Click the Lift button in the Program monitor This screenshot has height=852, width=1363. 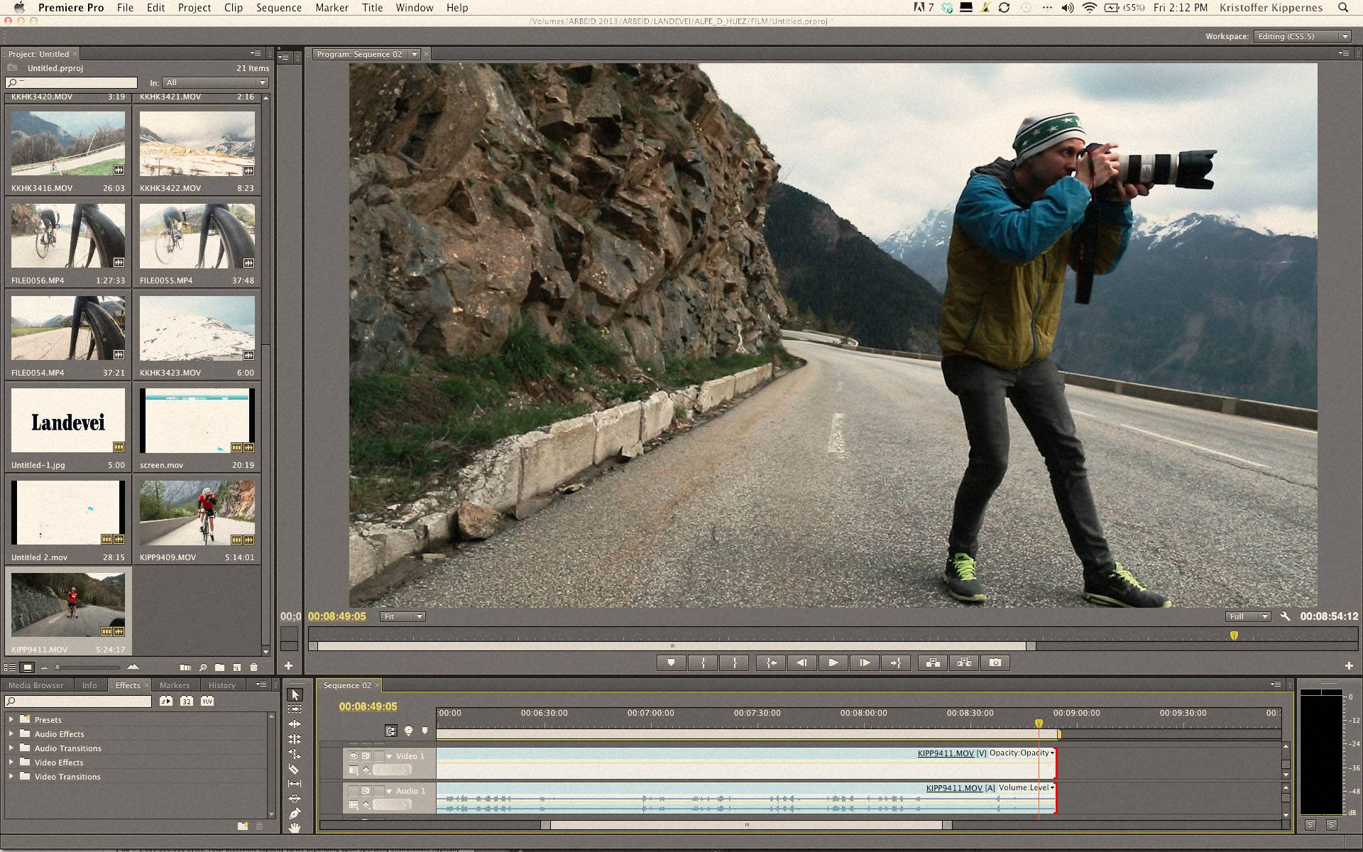pos(933,662)
